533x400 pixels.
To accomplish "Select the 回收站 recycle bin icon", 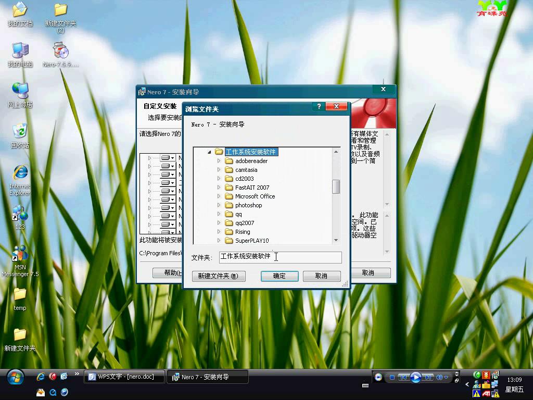I will 20,136.
